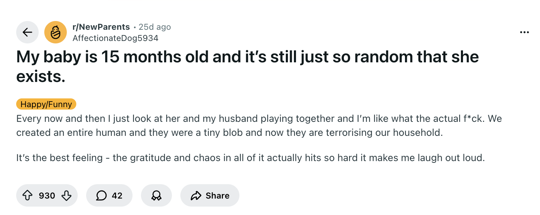Click the word "exists." in the title

pos(41,76)
